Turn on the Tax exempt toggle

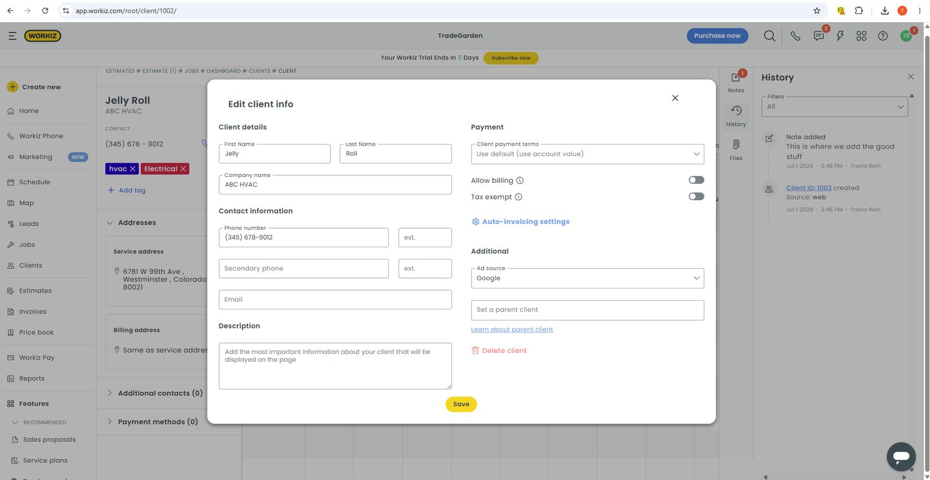(696, 196)
